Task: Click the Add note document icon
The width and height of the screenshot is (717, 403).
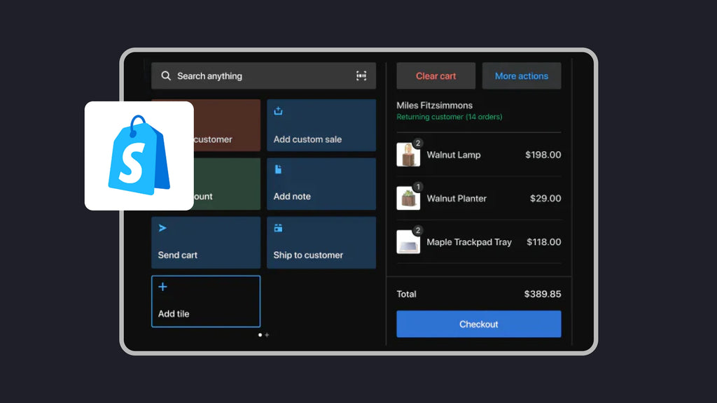Action: pyautogui.click(x=278, y=169)
